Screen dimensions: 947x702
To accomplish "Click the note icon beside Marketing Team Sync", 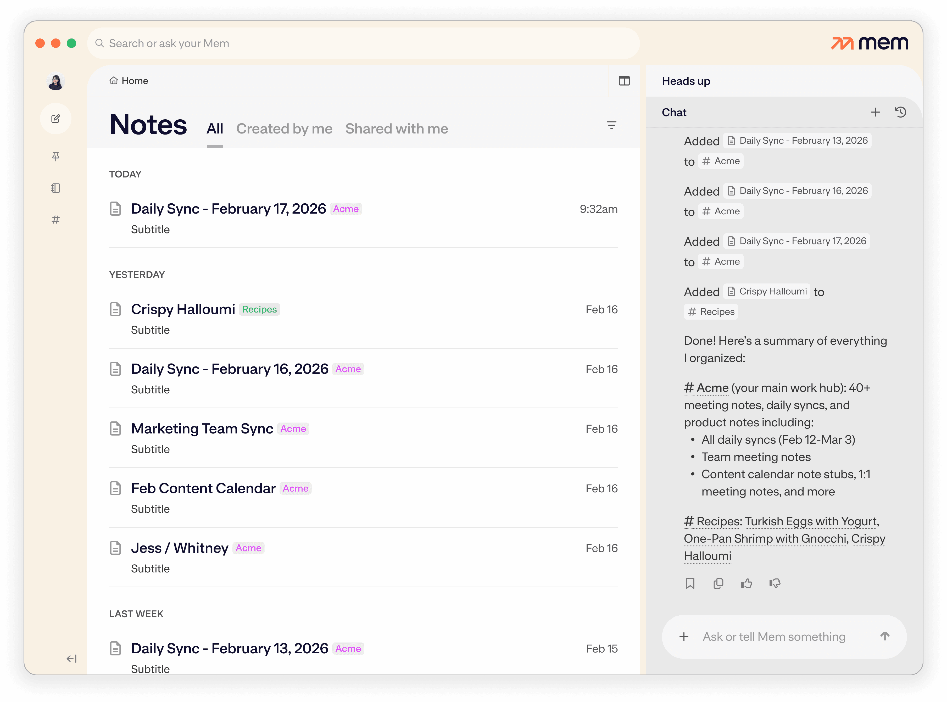I will [115, 428].
